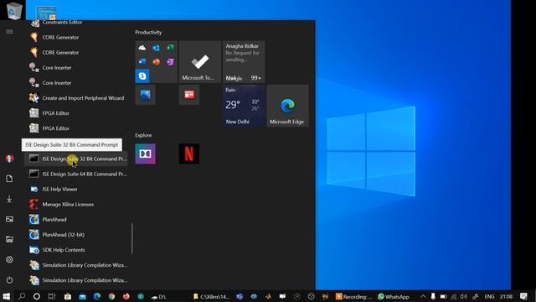Open Firefox from the taskbar
Viewport: 536px width, 302px height.
tap(126, 296)
